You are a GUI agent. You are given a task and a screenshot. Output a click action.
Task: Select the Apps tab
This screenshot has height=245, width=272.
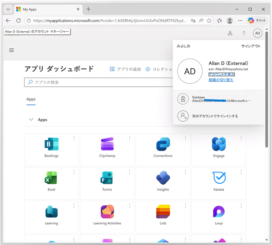(31, 99)
